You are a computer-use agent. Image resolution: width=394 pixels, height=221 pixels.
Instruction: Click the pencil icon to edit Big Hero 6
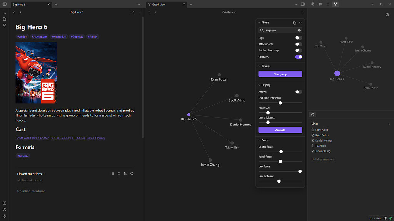coord(132,12)
